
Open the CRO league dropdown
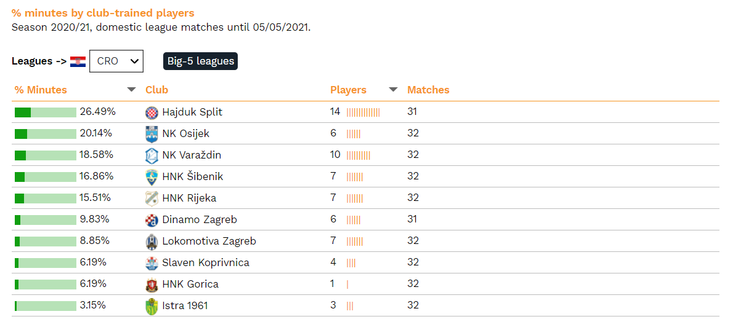116,61
